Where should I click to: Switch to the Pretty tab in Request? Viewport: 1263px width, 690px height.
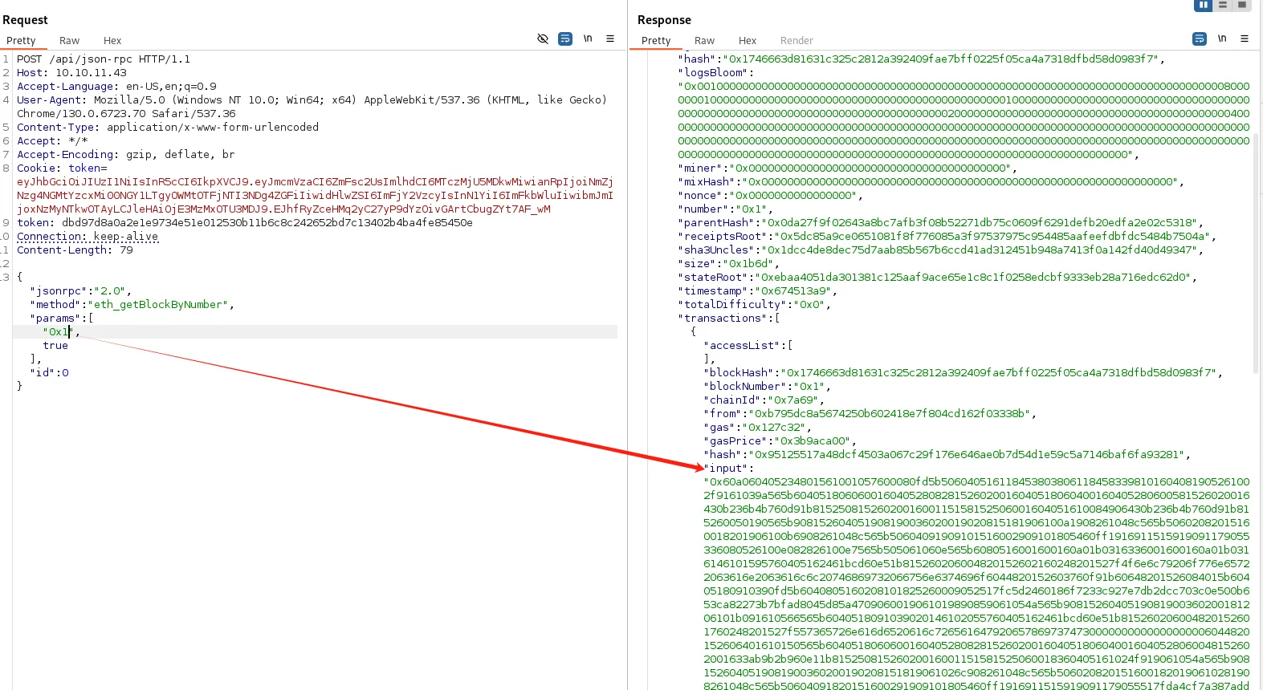[x=21, y=40]
